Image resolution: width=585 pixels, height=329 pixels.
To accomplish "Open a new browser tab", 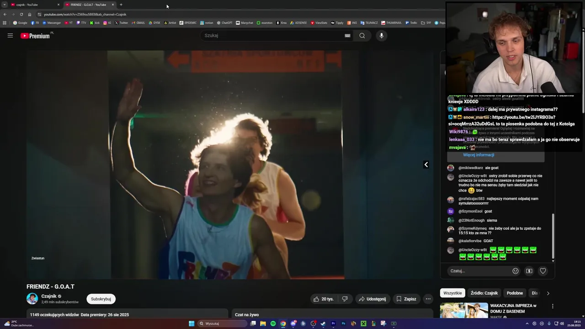I will coord(121,5).
